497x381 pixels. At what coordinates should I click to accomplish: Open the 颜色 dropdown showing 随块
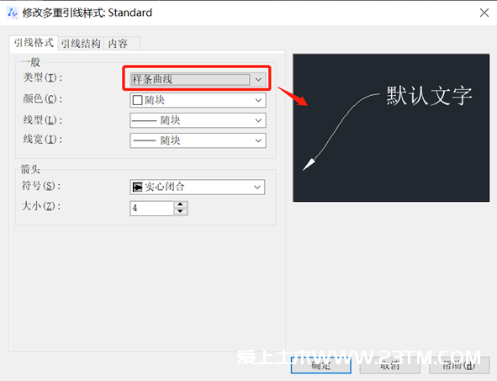(x=198, y=100)
